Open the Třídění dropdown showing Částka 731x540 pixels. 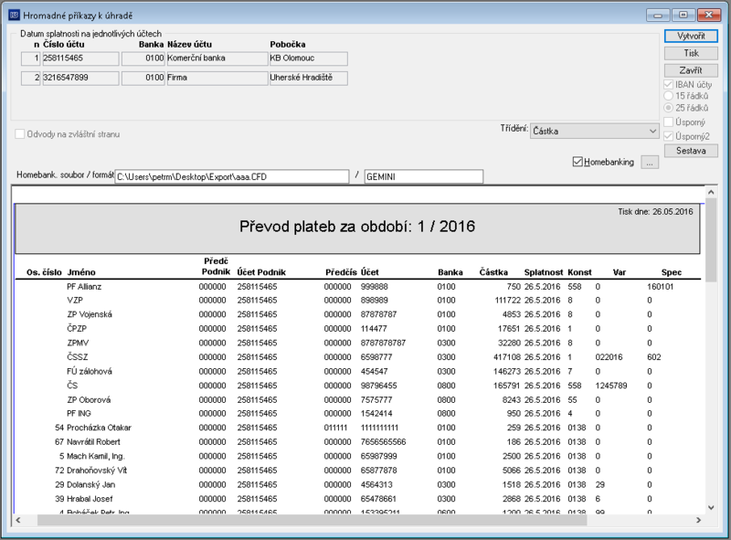[x=595, y=131]
